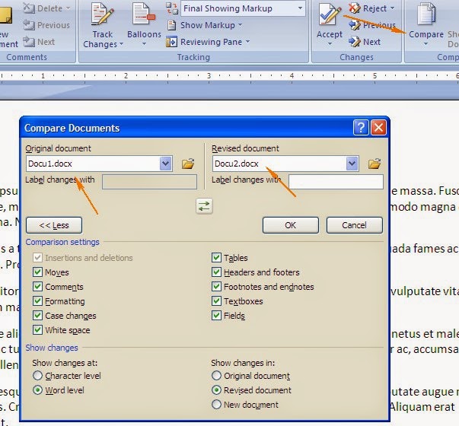Open the Revised document dropdown
The height and width of the screenshot is (426, 459).
352,164
